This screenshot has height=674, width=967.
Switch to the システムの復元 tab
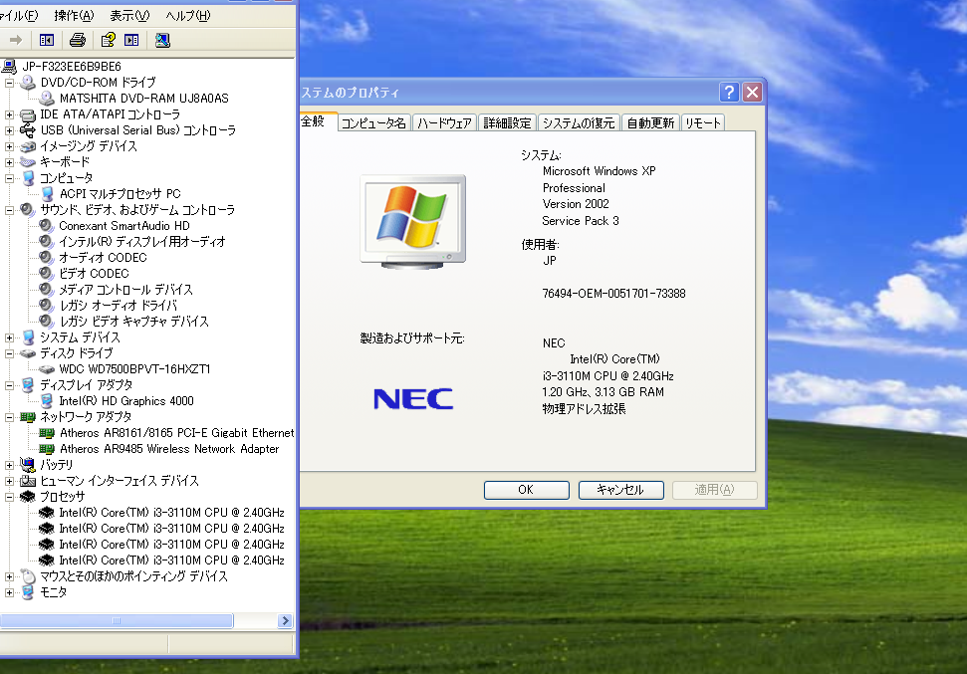(x=579, y=123)
